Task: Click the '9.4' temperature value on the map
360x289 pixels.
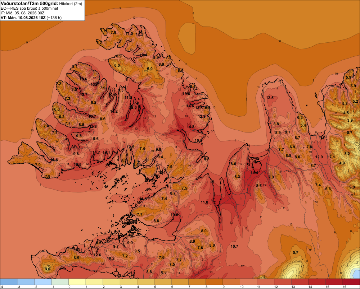Action: (160, 157)
